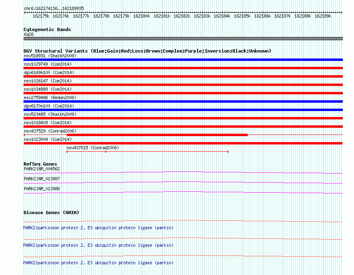
Task: Click the red bar under nsv523485
Action: [x=183, y=118]
